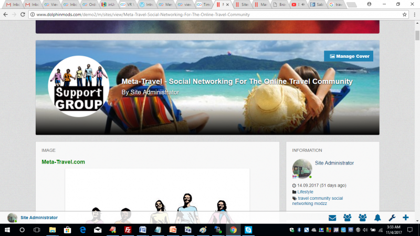Click the Manage Cover button
This screenshot has width=420, height=236.
coord(349,56)
